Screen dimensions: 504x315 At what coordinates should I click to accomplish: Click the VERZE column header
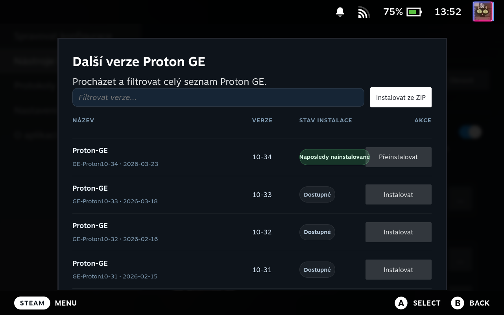262,120
